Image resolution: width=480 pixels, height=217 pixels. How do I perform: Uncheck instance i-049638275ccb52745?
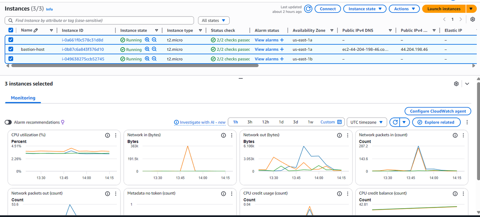(11, 59)
